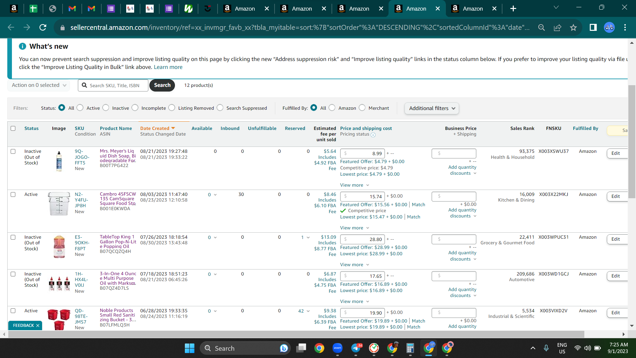Click the Search button
Viewport: 636px width, 358px height.
162,85
